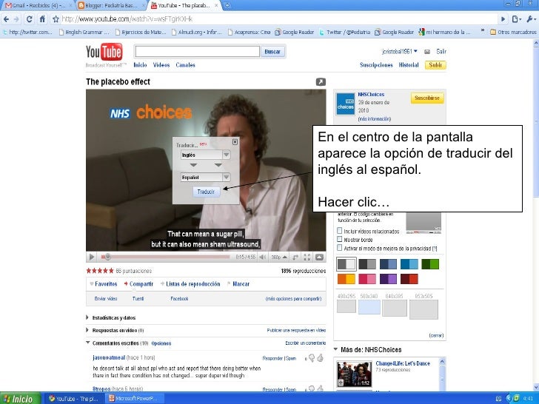The image size is (539, 404).
Task: Open YouTube taskbar item
Action: (73, 399)
